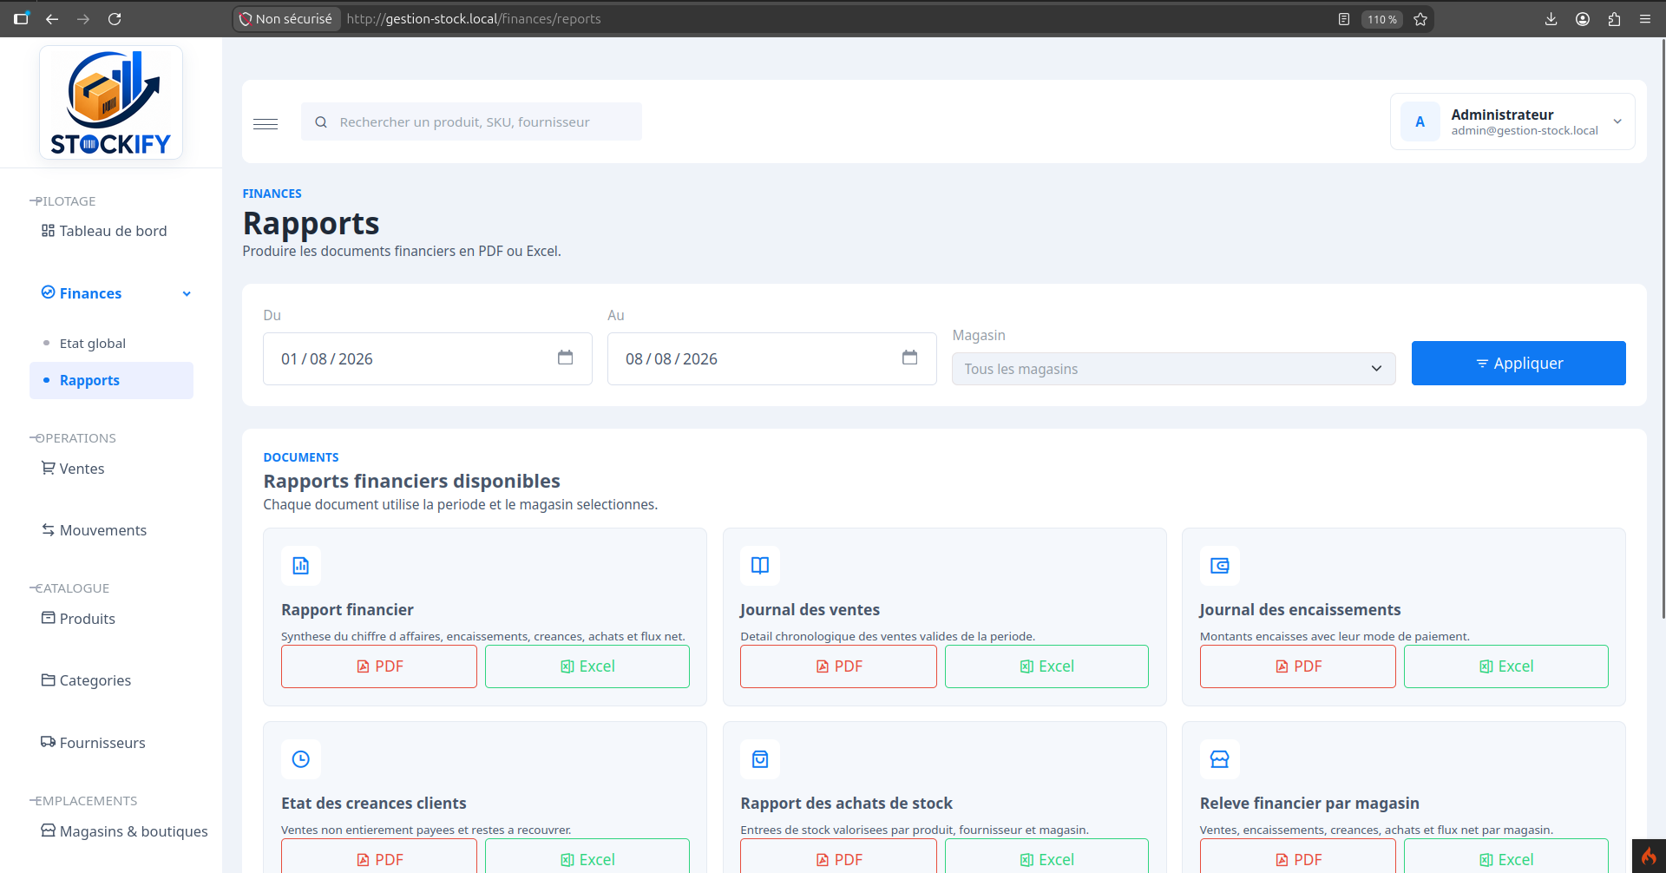
Task: Bookmark this page with star icon
Action: [1420, 19]
